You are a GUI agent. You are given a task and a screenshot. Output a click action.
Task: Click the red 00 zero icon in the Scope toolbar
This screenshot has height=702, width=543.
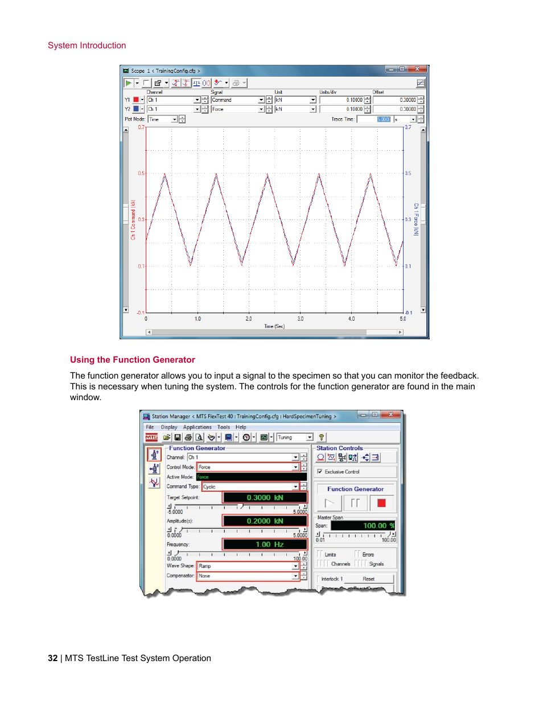[206, 83]
